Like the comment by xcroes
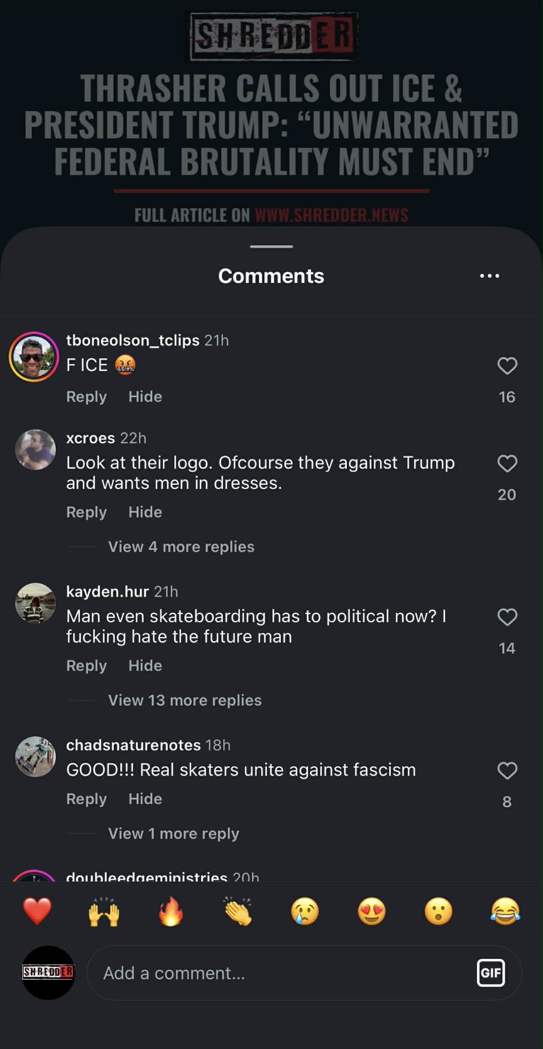This screenshot has width=543, height=1049. point(507,464)
